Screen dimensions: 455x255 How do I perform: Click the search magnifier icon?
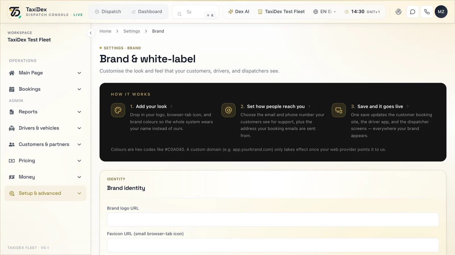(179, 14)
